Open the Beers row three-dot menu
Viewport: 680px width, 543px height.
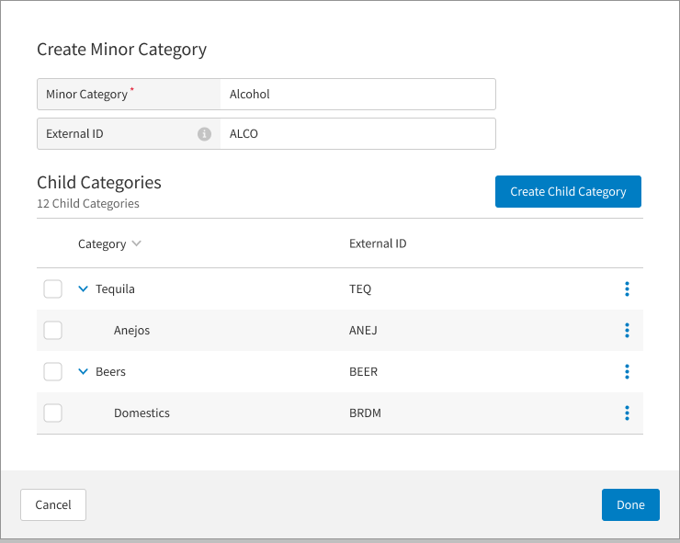pos(627,372)
